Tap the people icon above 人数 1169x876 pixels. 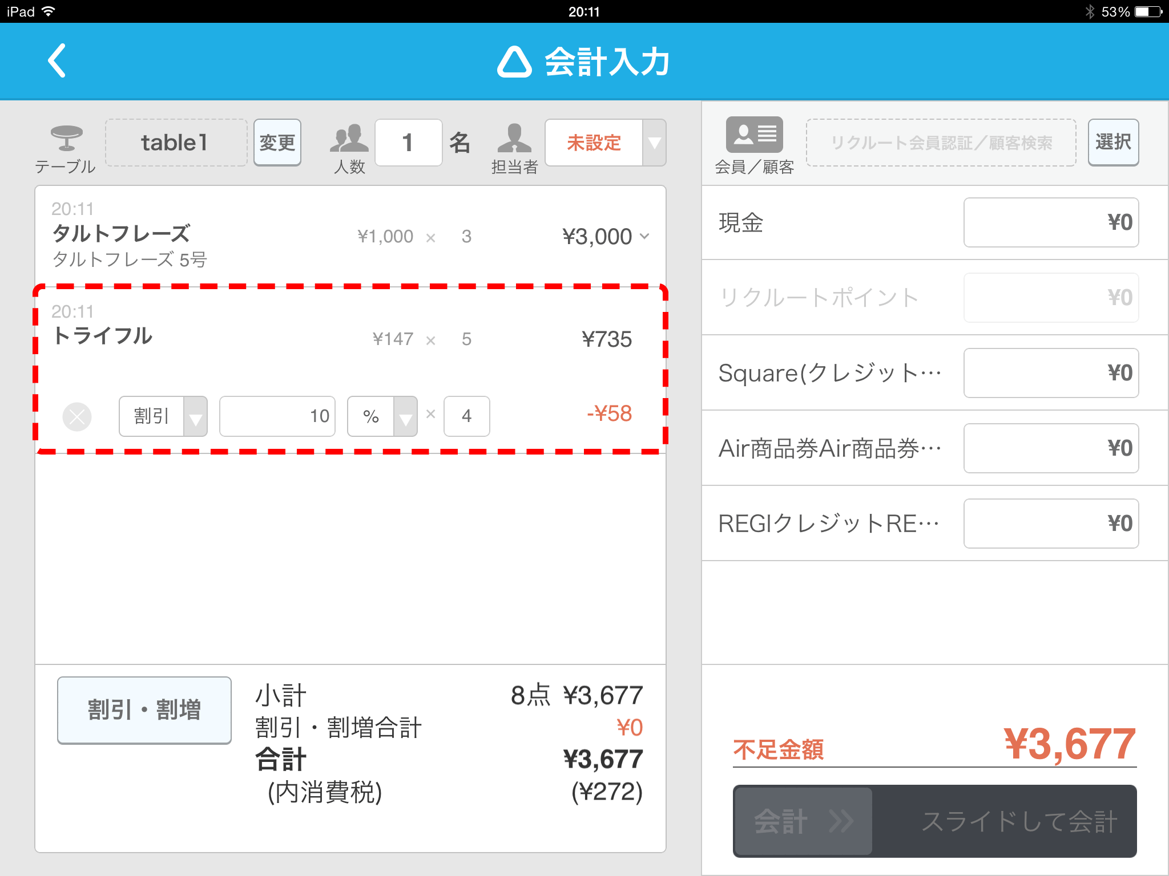[348, 138]
